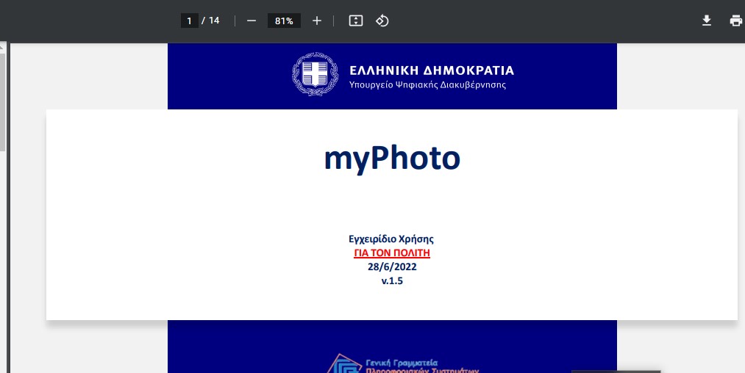
Task: Click the zoom in plus icon
Action: pos(317,21)
